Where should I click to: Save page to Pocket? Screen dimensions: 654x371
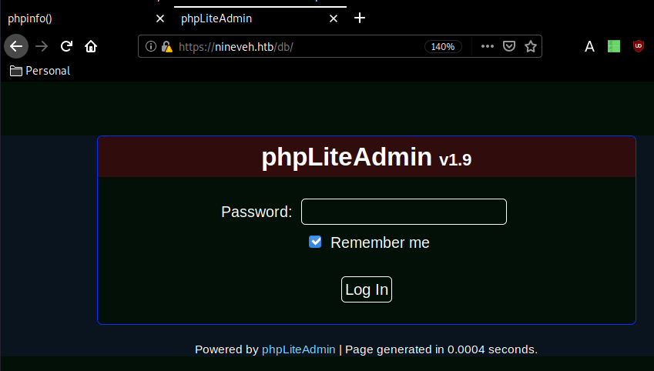[x=508, y=46]
